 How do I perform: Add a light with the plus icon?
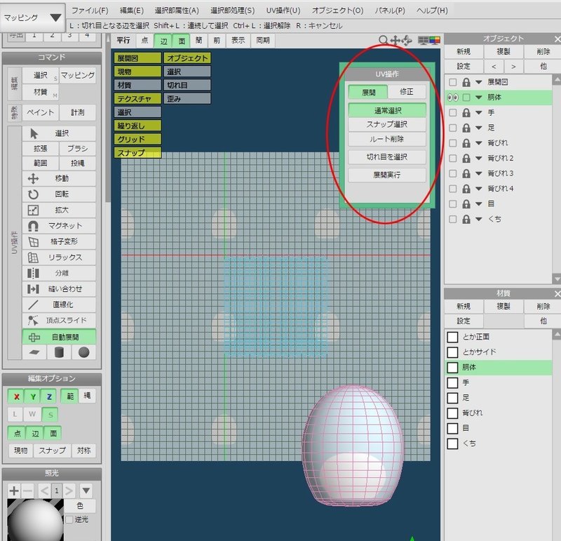pos(14,490)
